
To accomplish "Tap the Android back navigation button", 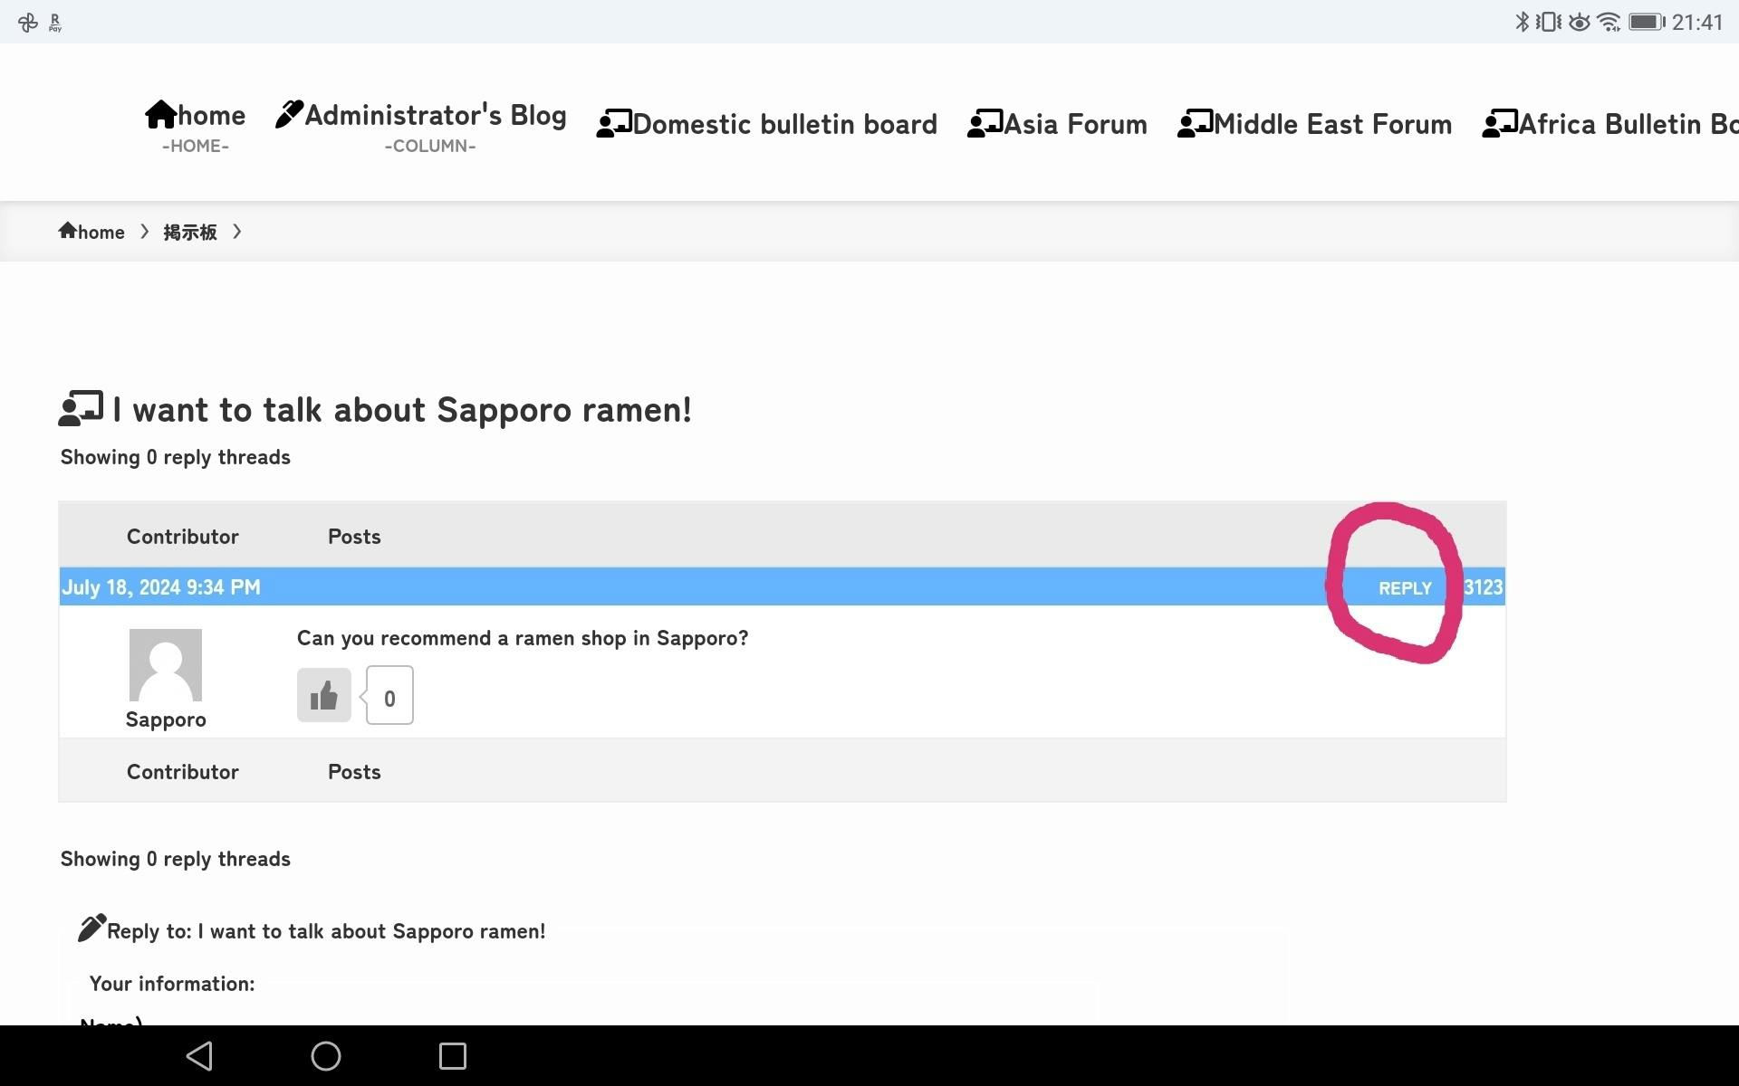I will click(199, 1055).
